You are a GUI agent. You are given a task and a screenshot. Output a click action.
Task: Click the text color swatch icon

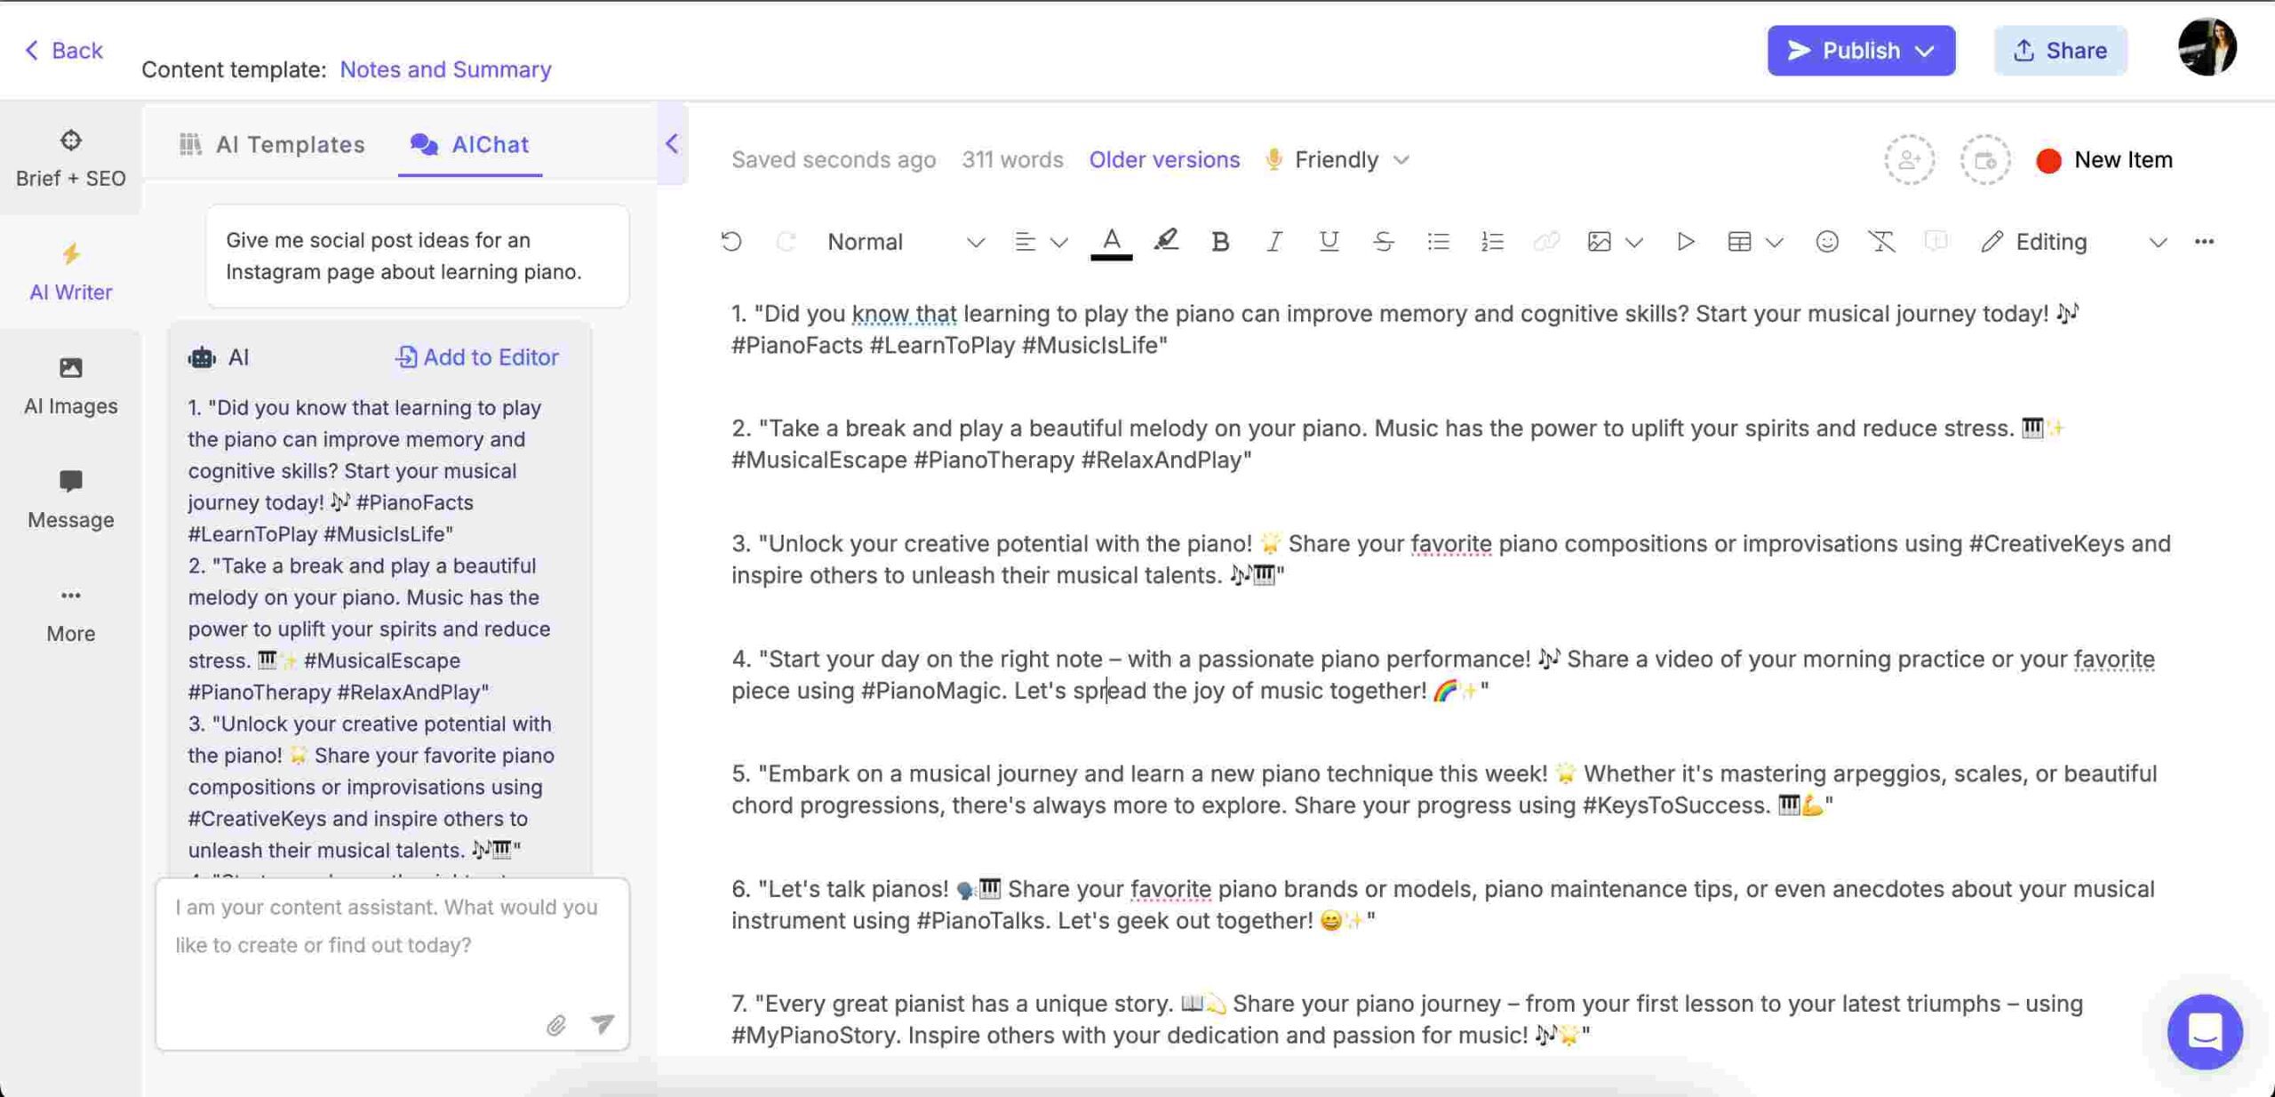click(x=1110, y=243)
